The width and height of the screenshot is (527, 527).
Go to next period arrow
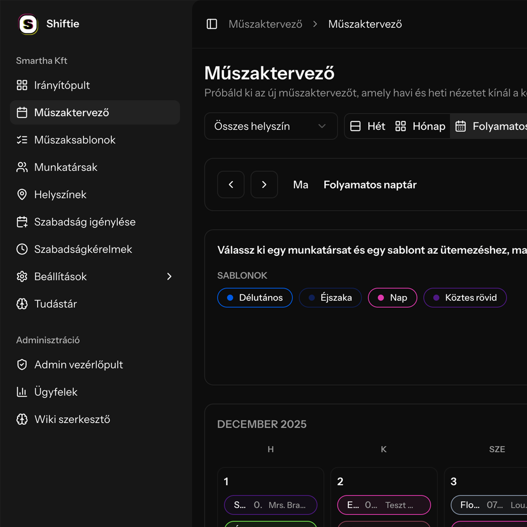[x=264, y=185]
